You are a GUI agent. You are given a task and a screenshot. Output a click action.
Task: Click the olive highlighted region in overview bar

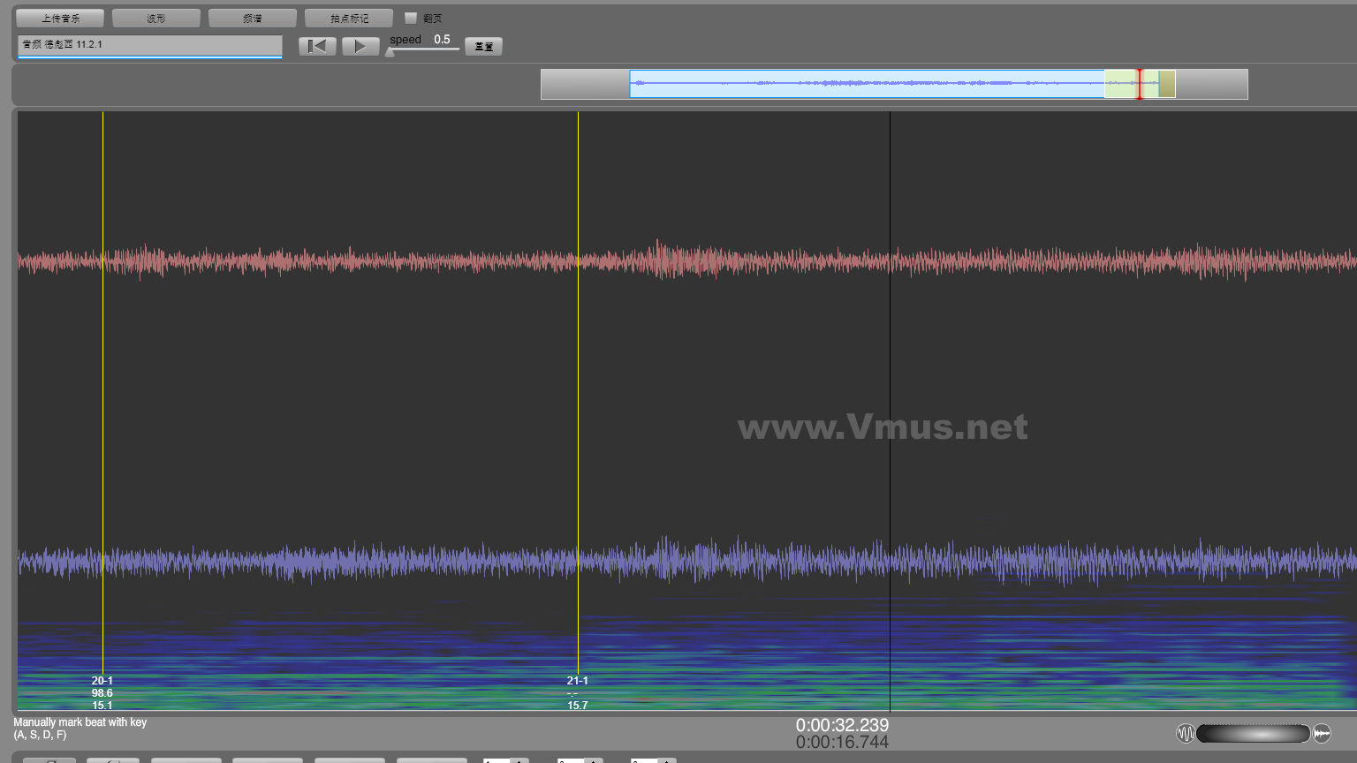[1167, 84]
